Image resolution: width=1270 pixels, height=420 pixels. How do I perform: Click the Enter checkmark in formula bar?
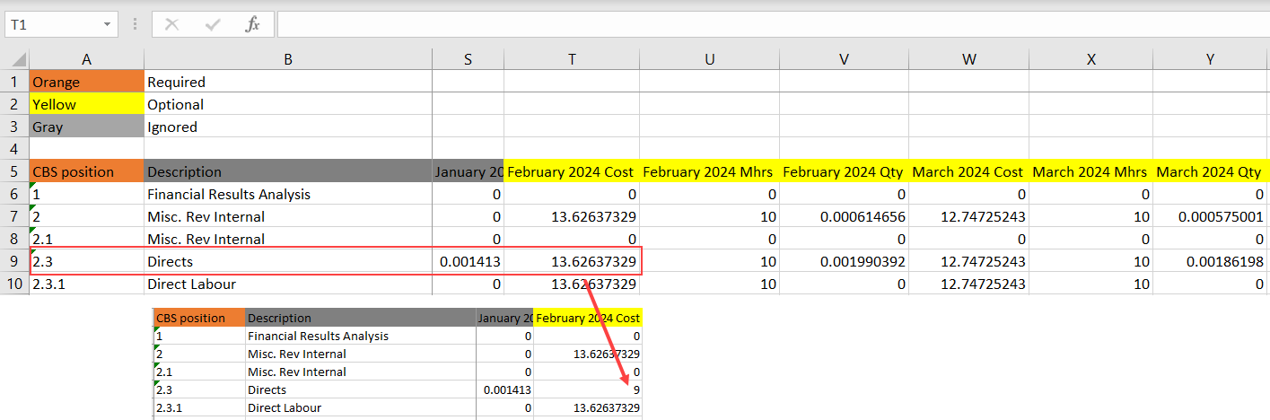pyautogui.click(x=213, y=25)
